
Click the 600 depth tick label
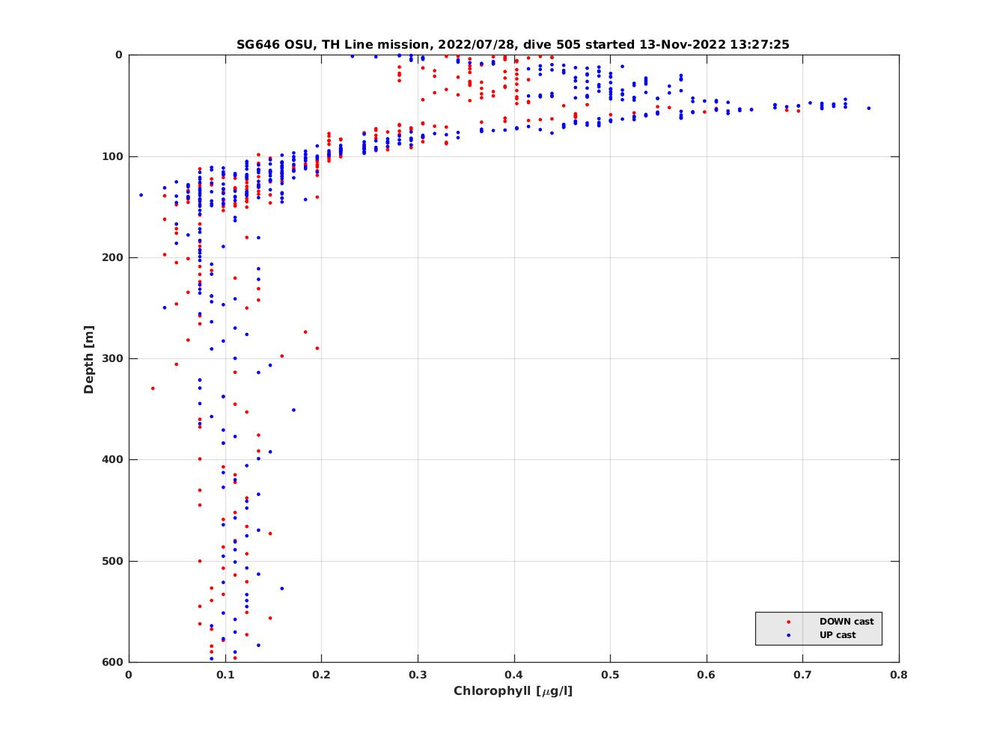pyautogui.click(x=112, y=662)
